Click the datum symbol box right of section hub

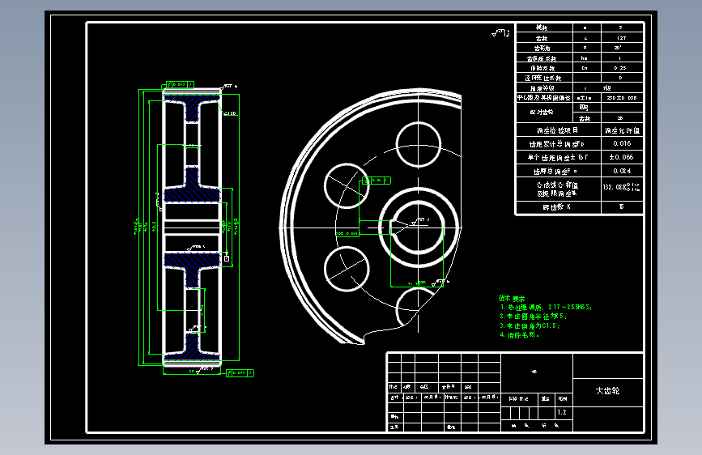click(227, 258)
